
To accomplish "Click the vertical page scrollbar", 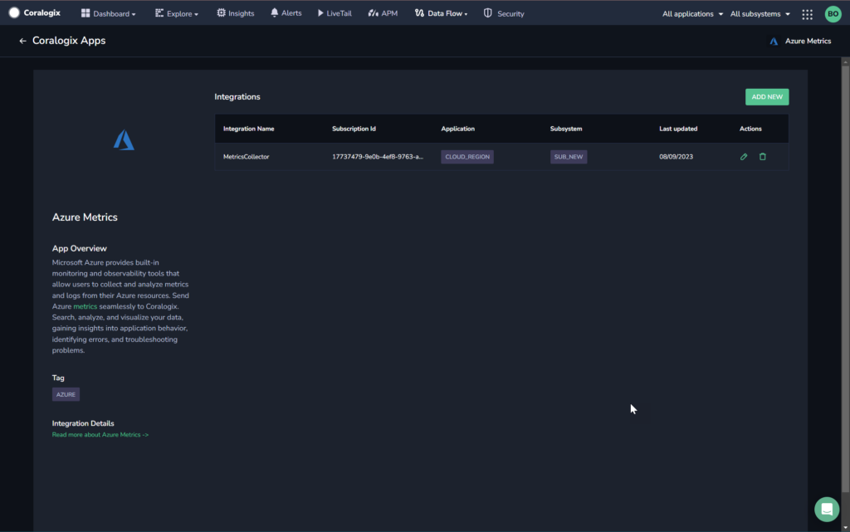I will (845, 279).
